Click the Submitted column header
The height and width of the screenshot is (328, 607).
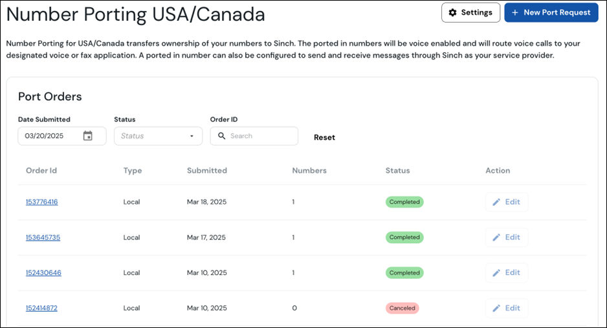coord(206,171)
